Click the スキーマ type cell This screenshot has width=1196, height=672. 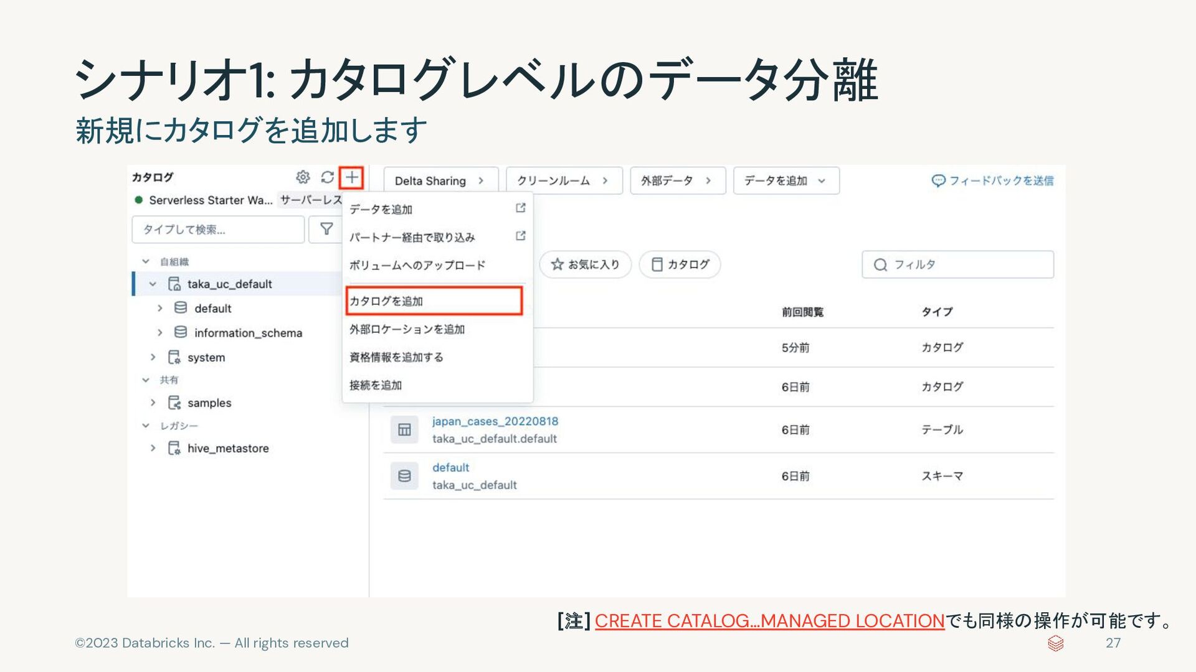tap(942, 476)
